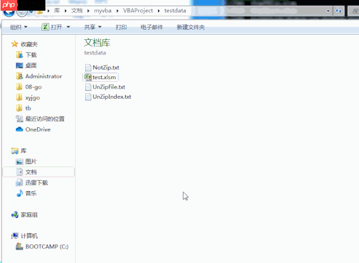The width and height of the screenshot is (359, 263).
Task: Open the address bar history dropdown
Action: coord(328,11)
